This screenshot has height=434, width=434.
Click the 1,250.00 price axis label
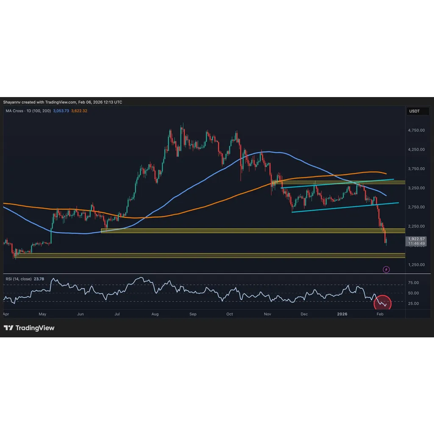click(416, 265)
